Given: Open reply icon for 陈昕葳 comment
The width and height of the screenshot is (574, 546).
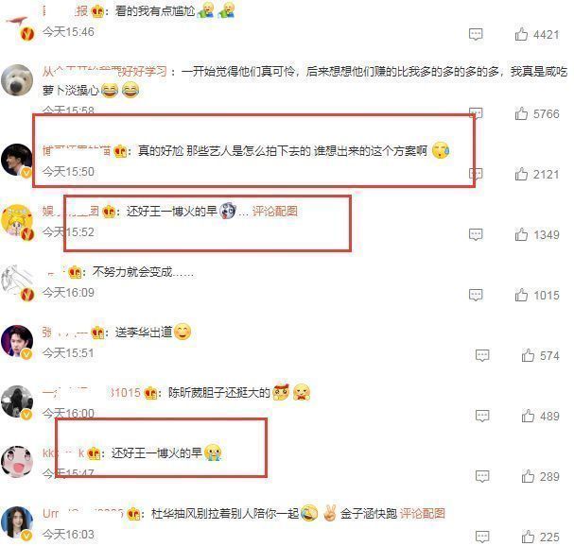Looking at the screenshot, I should pyautogui.click(x=482, y=416).
